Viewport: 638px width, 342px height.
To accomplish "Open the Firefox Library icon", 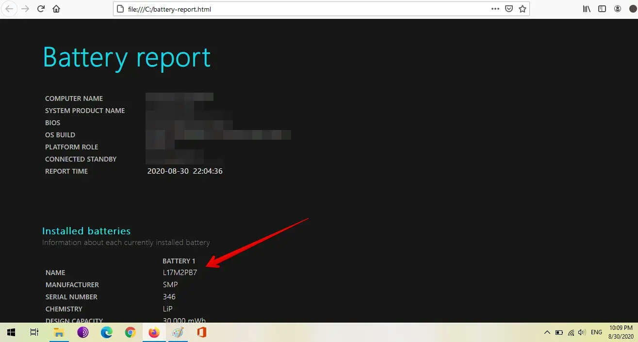I will click(587, 9).
